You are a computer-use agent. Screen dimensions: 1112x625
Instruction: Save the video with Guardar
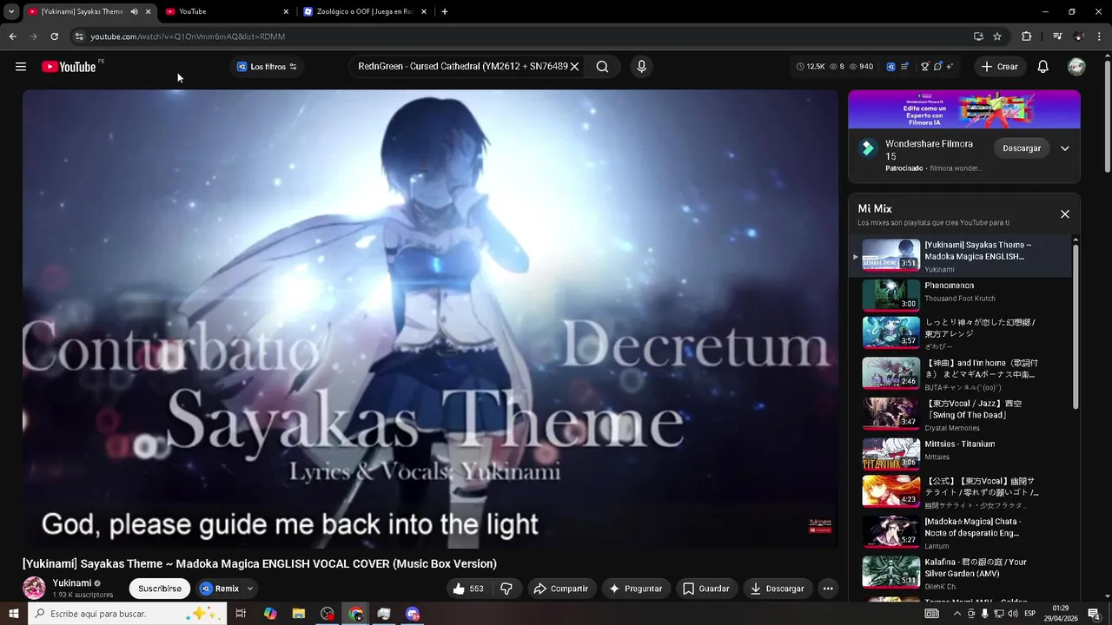[706, 589]
